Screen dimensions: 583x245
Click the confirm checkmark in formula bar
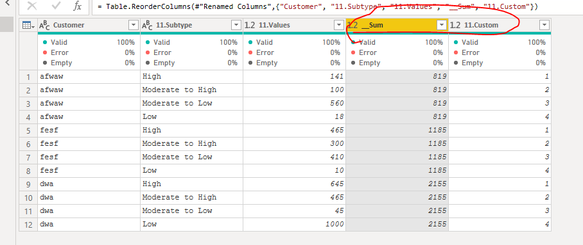[56, 6]
